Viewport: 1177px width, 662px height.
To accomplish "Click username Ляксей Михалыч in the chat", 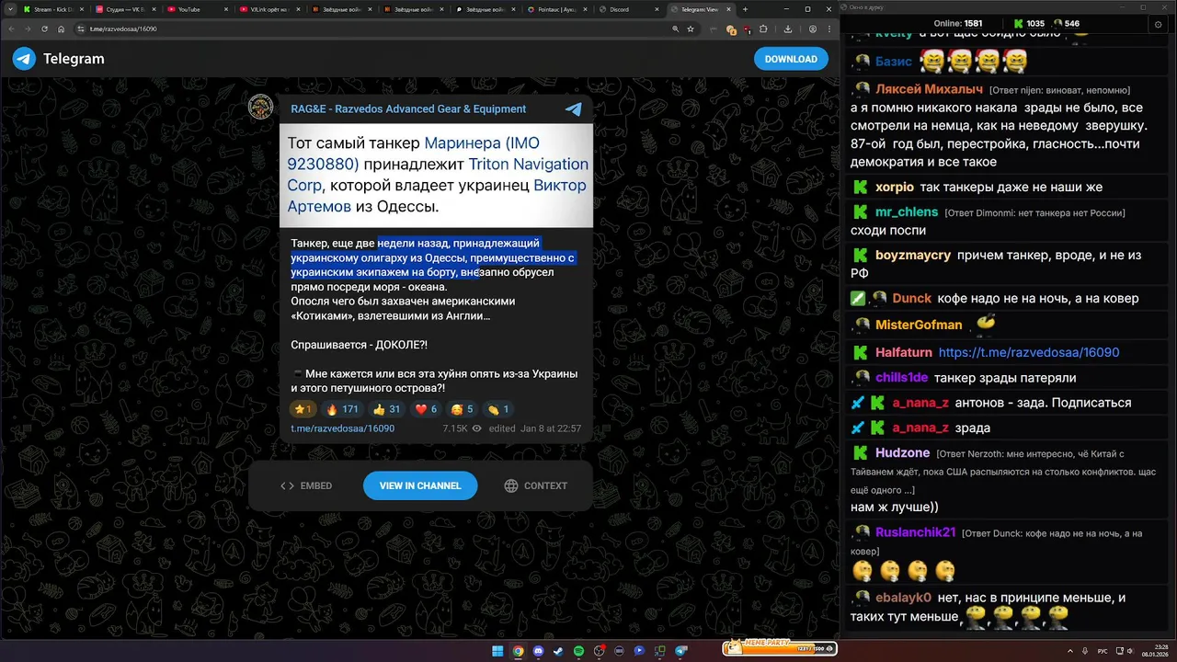I will tap(930, 89).
